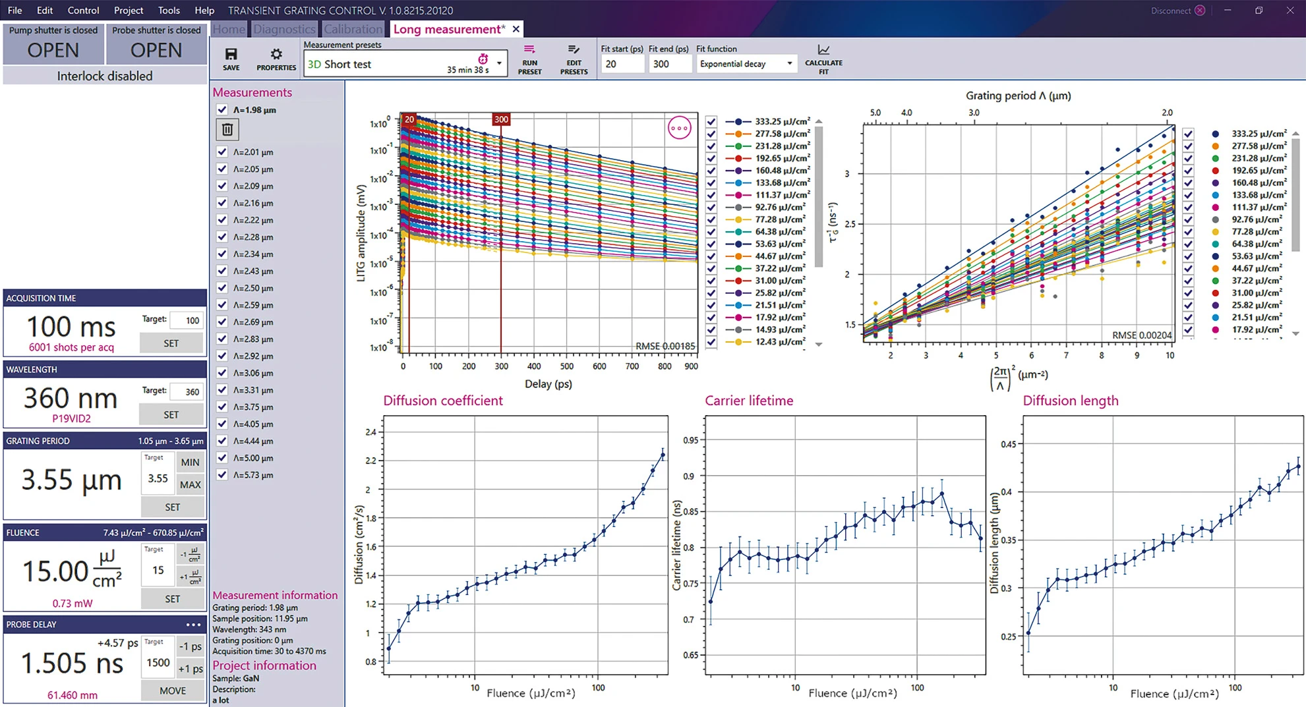Image resolution: width=1306 pixels, height=707 pixels.
Task: Click the orange 277.58 µJ/cm² legend marker on the LITG plot
Action: pyautogui.click(x=738, y=134)
